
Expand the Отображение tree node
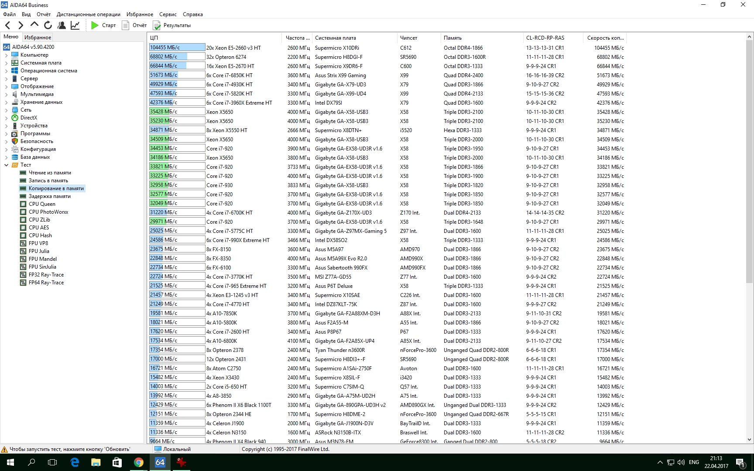(x=6, y=86)
